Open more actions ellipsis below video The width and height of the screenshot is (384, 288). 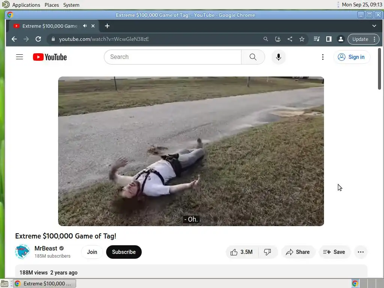pyautogui.click(x=361, y=252)
